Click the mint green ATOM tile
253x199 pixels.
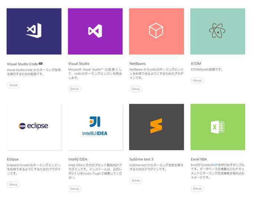(218, 31)
